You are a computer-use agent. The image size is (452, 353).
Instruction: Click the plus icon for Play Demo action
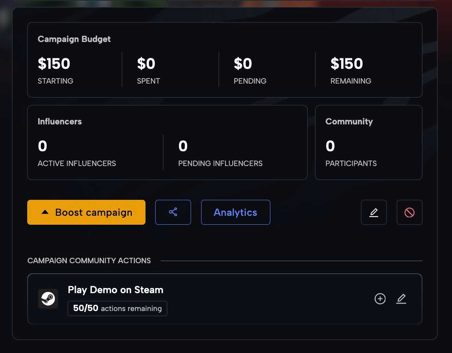click(x=380, y=299)
